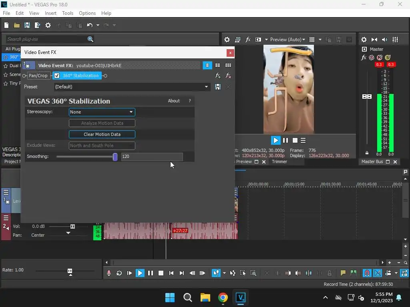This screenshot has width=410, height=307.
Task: Toggle split screen view in preview
Action: pos(258,40)
